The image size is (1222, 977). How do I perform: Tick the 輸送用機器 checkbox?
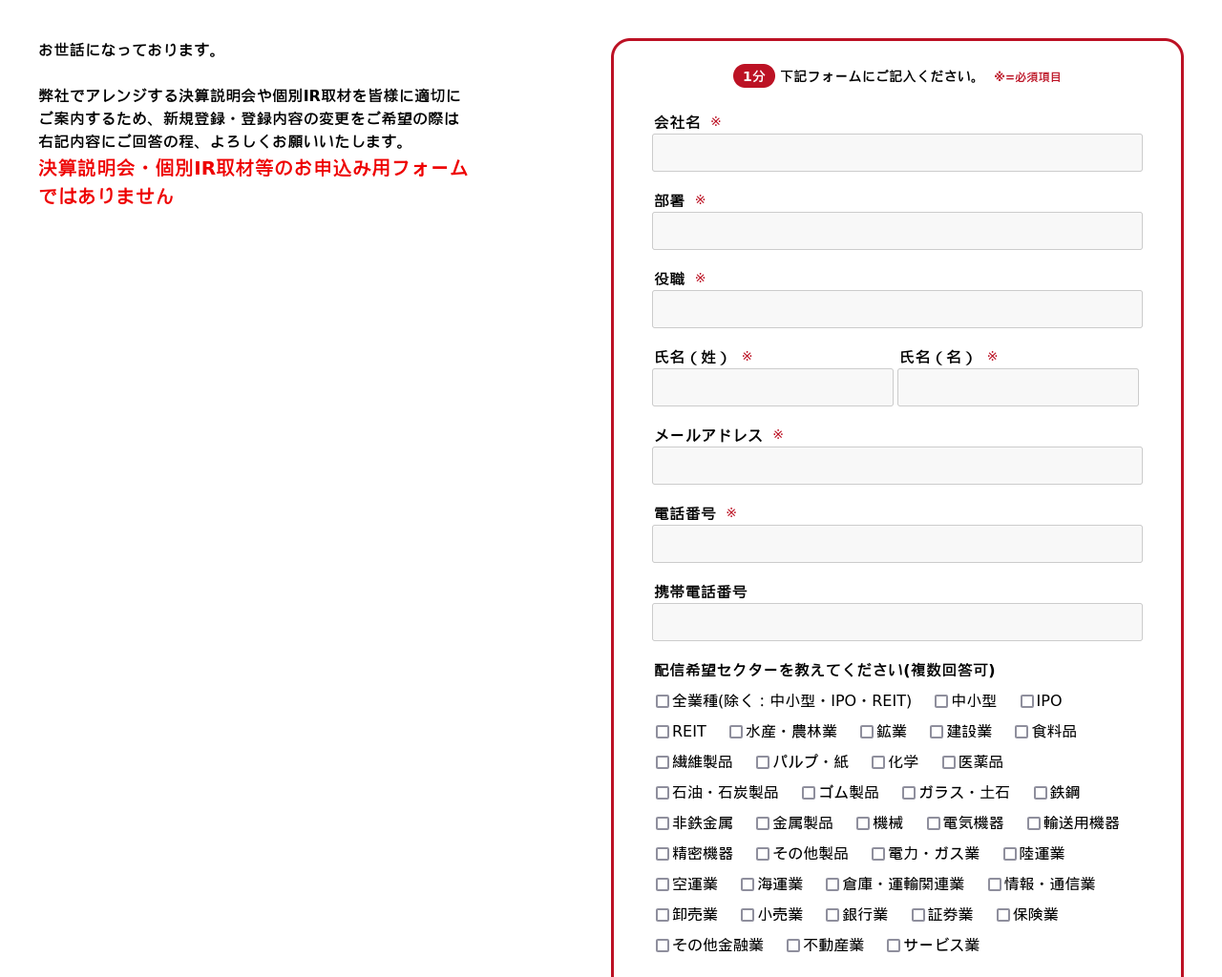[1034, 823]
